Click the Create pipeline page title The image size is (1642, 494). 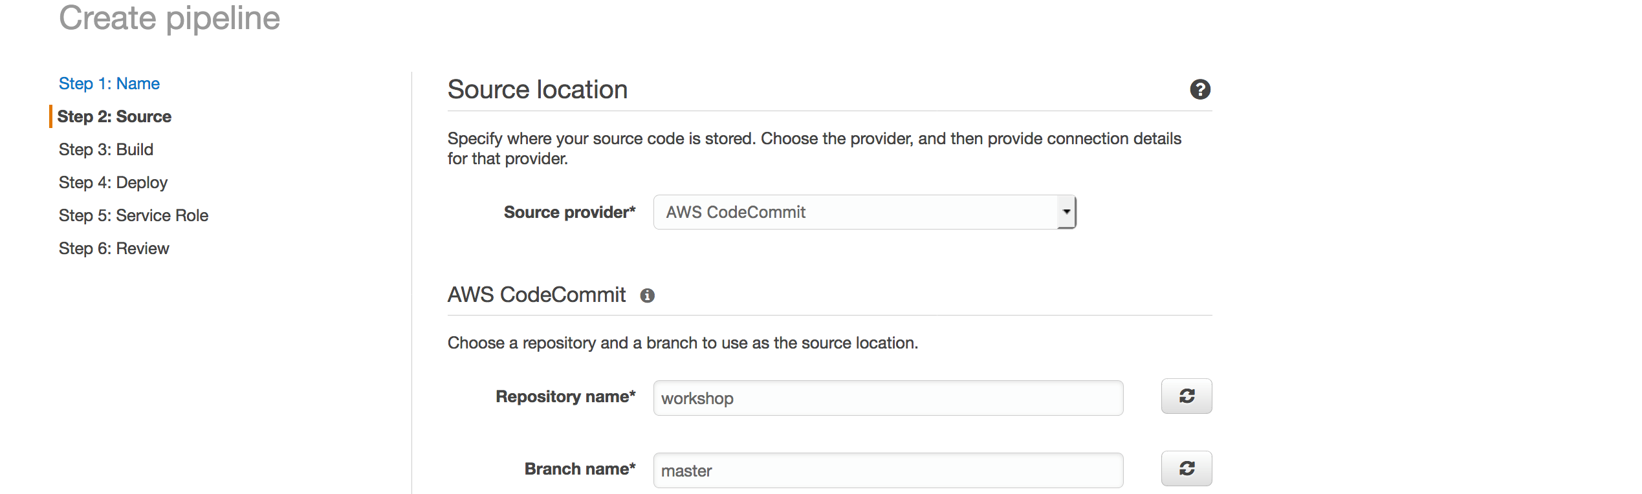click(170, 18)
